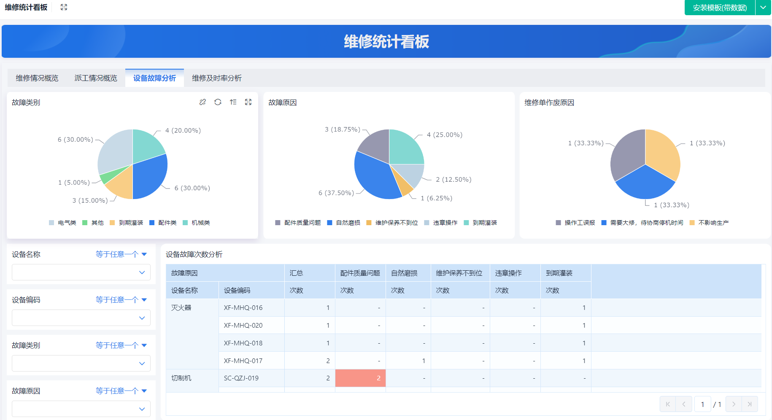Toggle 配件质量问题 legend in 故障原因 chart
772x420 pixels.
(298, 223)
